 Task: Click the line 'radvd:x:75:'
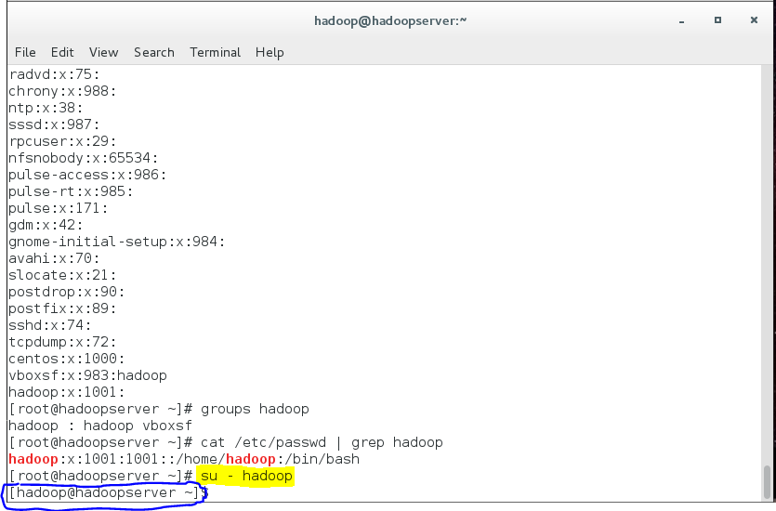point(55,74)
